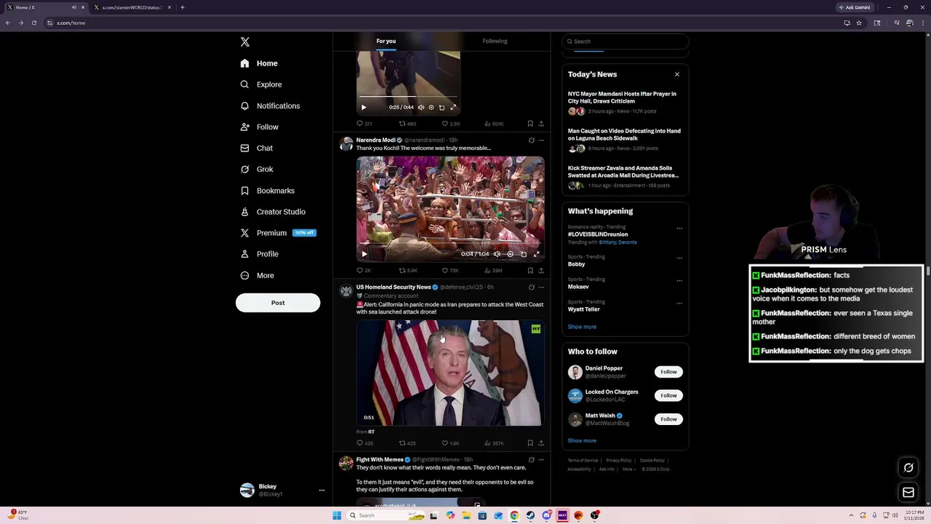Toggle picture-in-picture on Modi video
This screenshot has width=931, height=524.
[x=523, y=254]
